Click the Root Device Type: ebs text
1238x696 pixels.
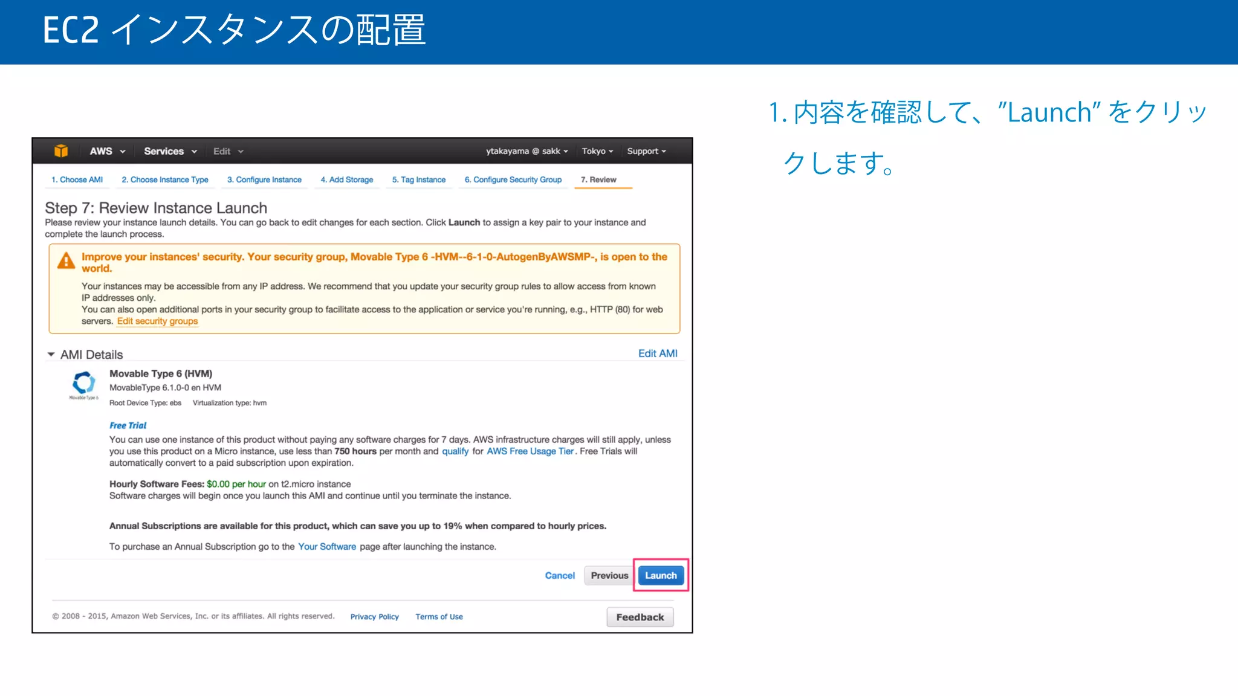[x=145, y=403]
